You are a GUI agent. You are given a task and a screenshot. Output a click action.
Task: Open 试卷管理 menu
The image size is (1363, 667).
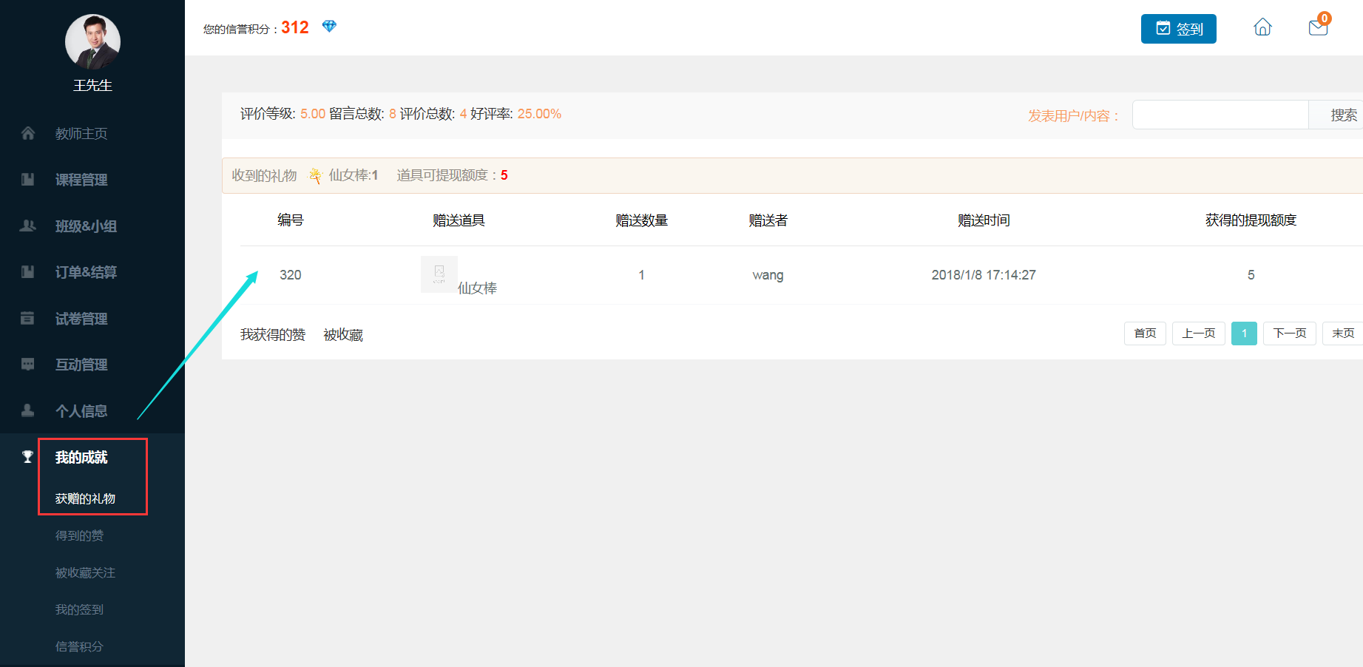click(81, 319)
